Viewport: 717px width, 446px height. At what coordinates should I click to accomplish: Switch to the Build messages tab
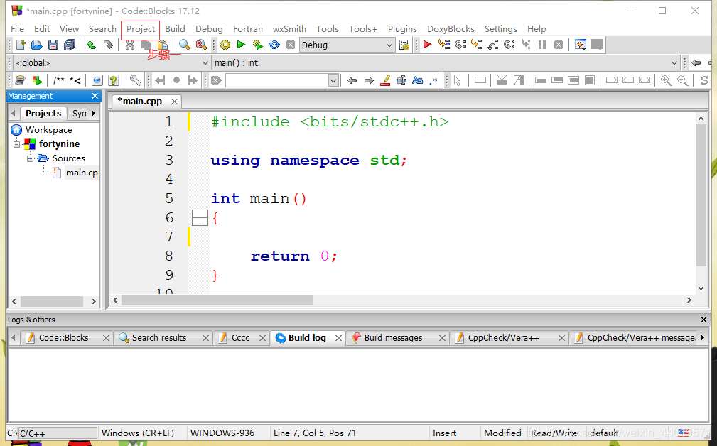point(393,338)
